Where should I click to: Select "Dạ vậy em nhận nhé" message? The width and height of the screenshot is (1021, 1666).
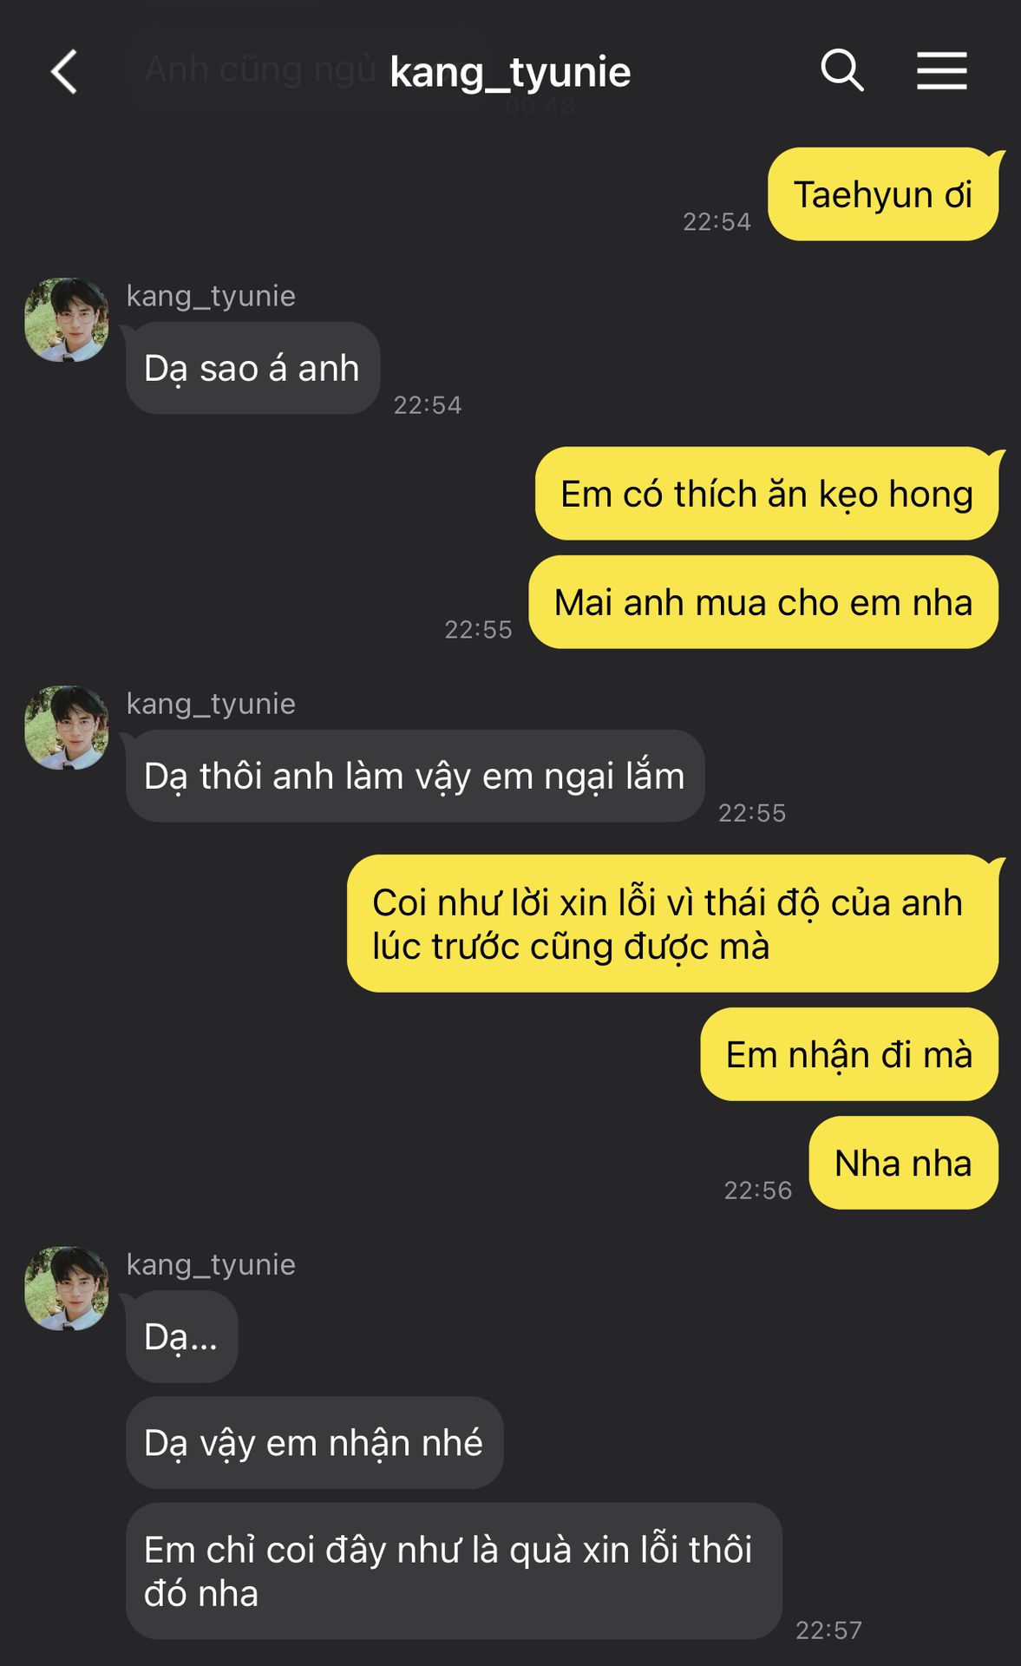pos(314,1442)
